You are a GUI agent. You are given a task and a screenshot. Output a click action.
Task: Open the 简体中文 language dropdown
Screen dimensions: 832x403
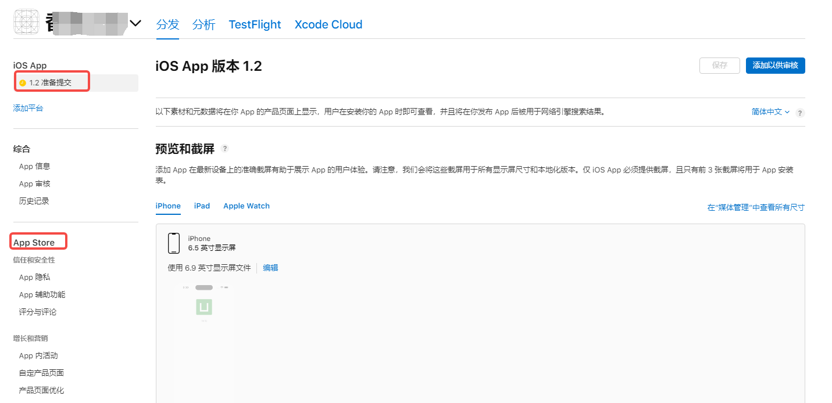pos(770,112)
